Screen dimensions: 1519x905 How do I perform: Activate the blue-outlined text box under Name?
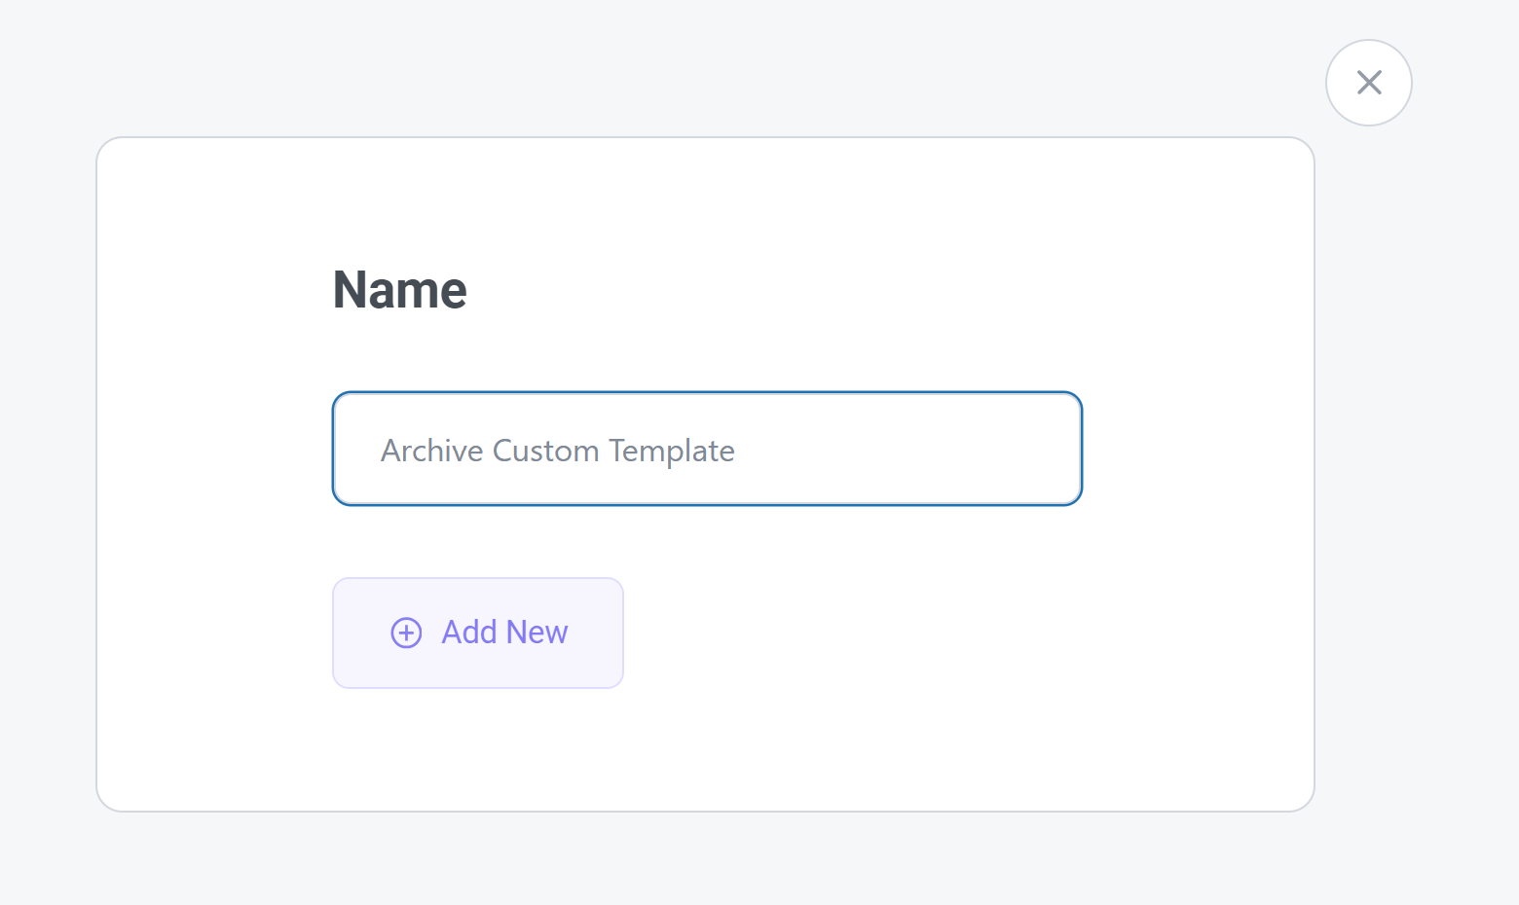tap(707, 449)
